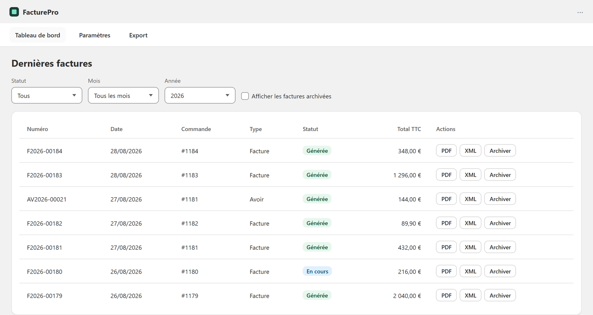593x315 pixels.
Task: Open the Paramètres tab
Action: (x=95, y=35)
